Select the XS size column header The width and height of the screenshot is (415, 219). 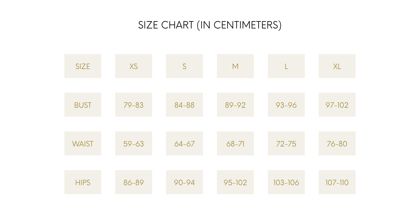coord(134,66)
